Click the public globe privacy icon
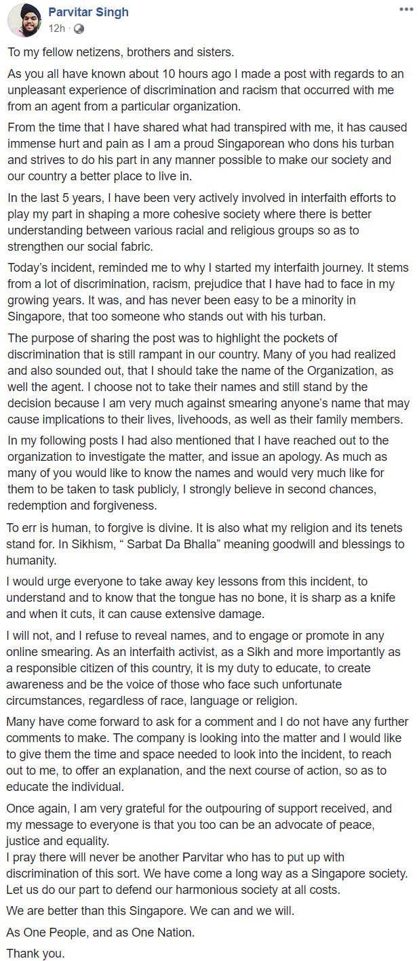 [x=79, y=28]
